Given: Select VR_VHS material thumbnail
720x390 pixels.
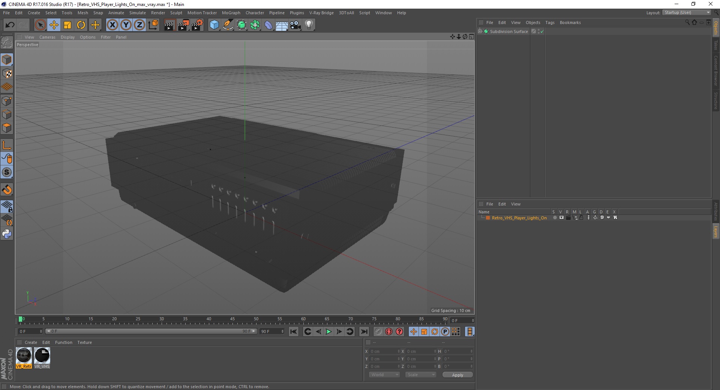Looking at the screenshot, I should tap(42, 358).
